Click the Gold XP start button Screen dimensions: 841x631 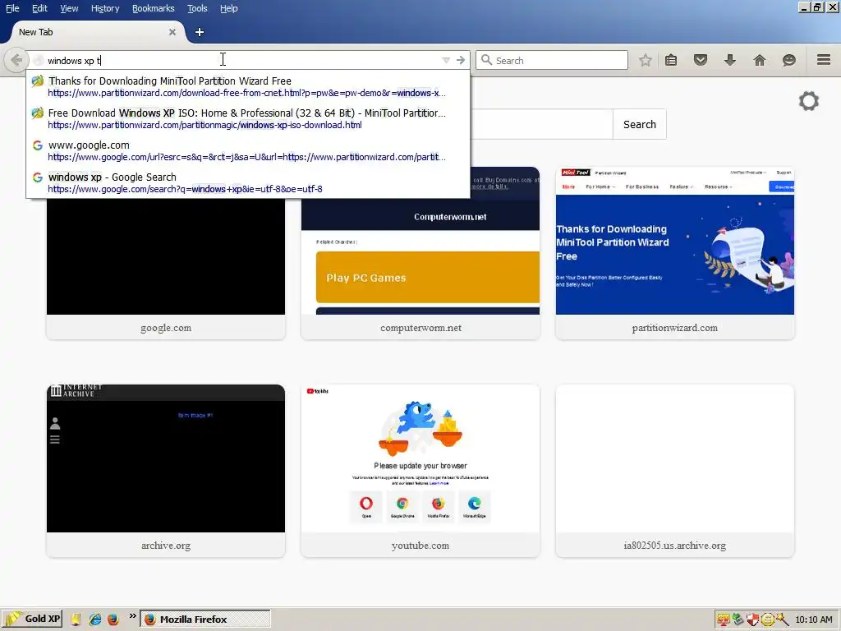[x=32, y=619]
